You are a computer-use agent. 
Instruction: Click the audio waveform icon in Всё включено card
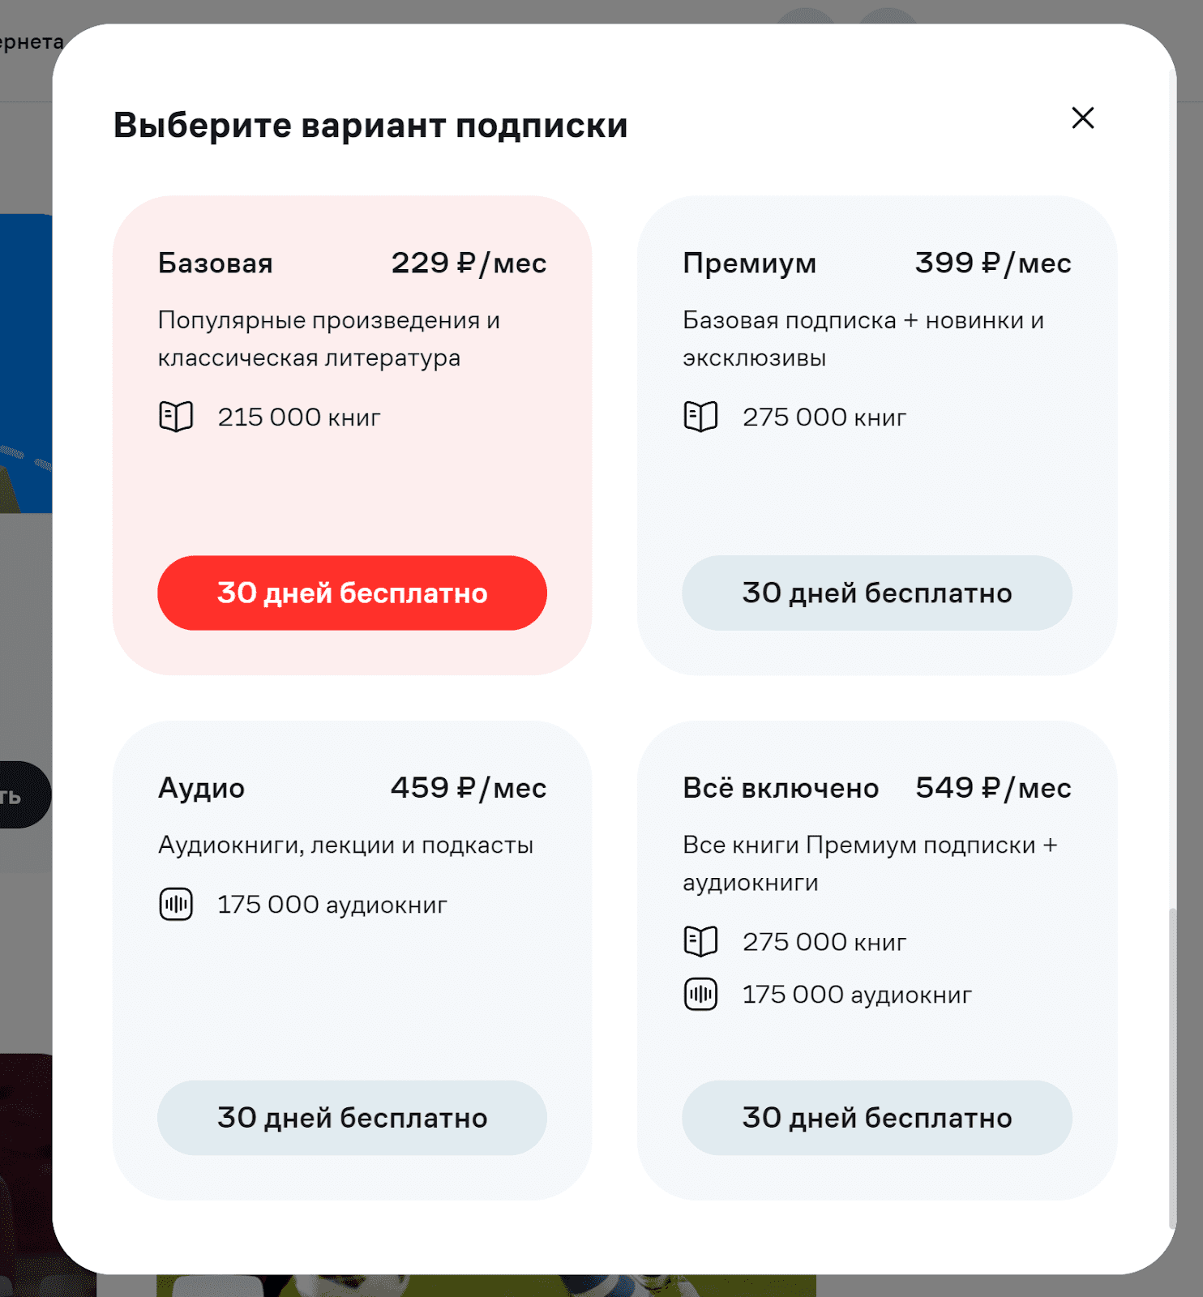[x=700, y=994]
